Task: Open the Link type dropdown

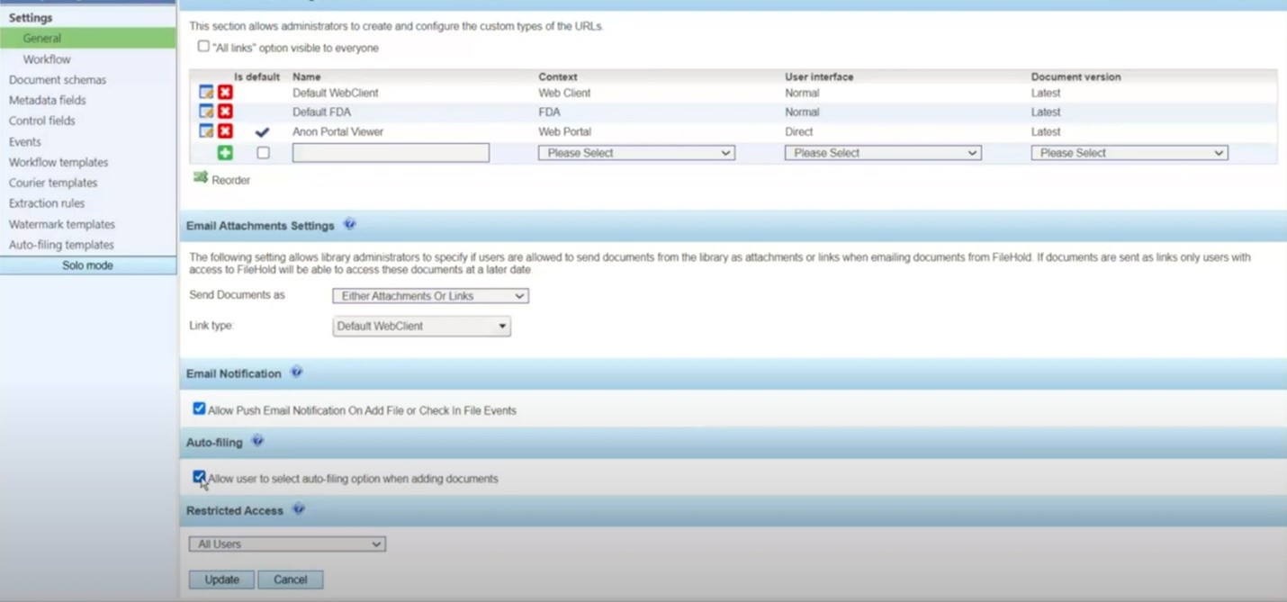Action: (x=420, y=326)
